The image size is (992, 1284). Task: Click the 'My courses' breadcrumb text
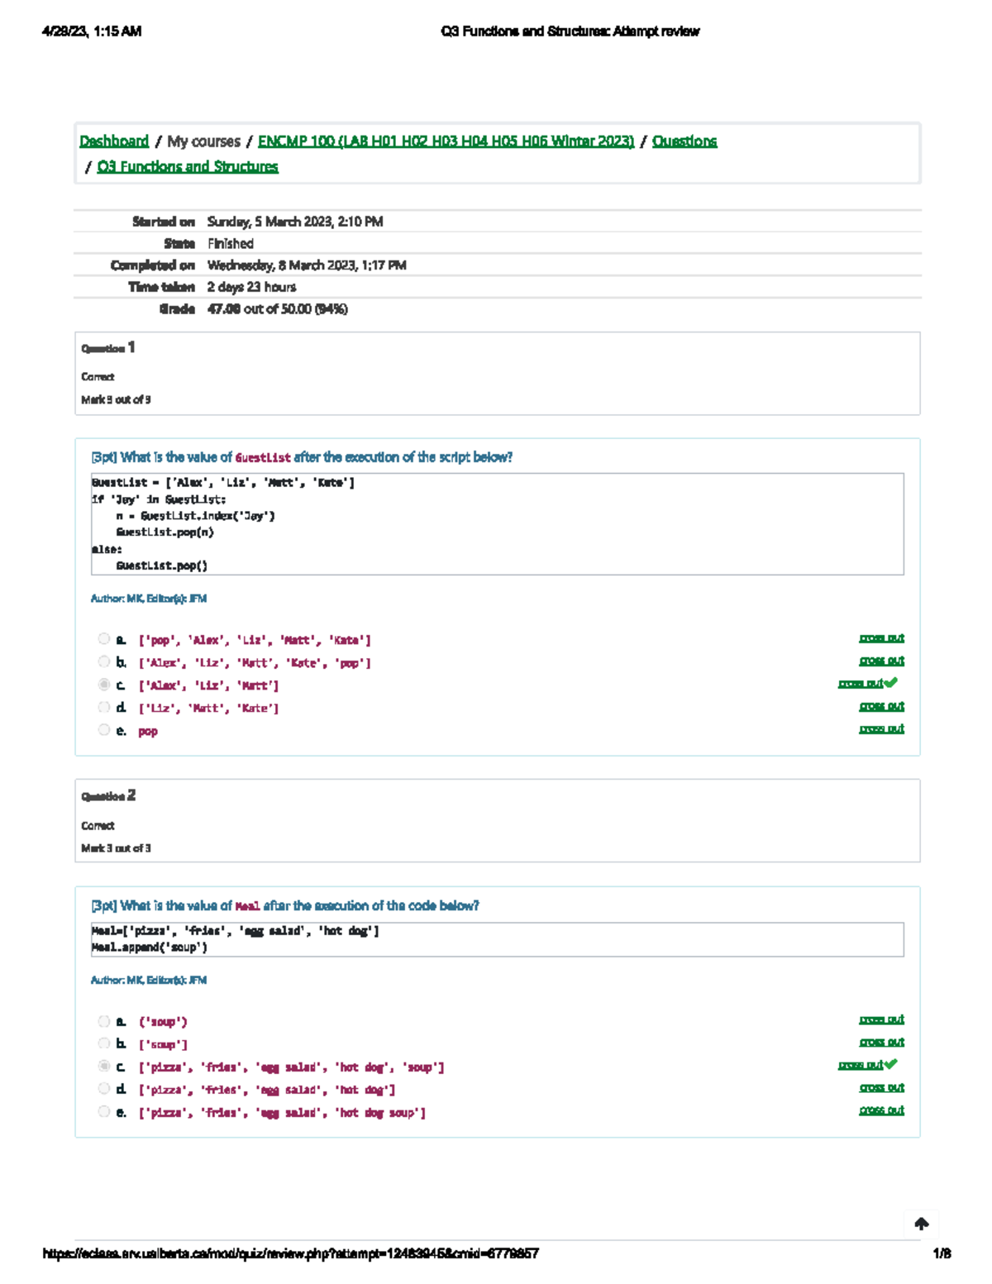click(203, 141)
